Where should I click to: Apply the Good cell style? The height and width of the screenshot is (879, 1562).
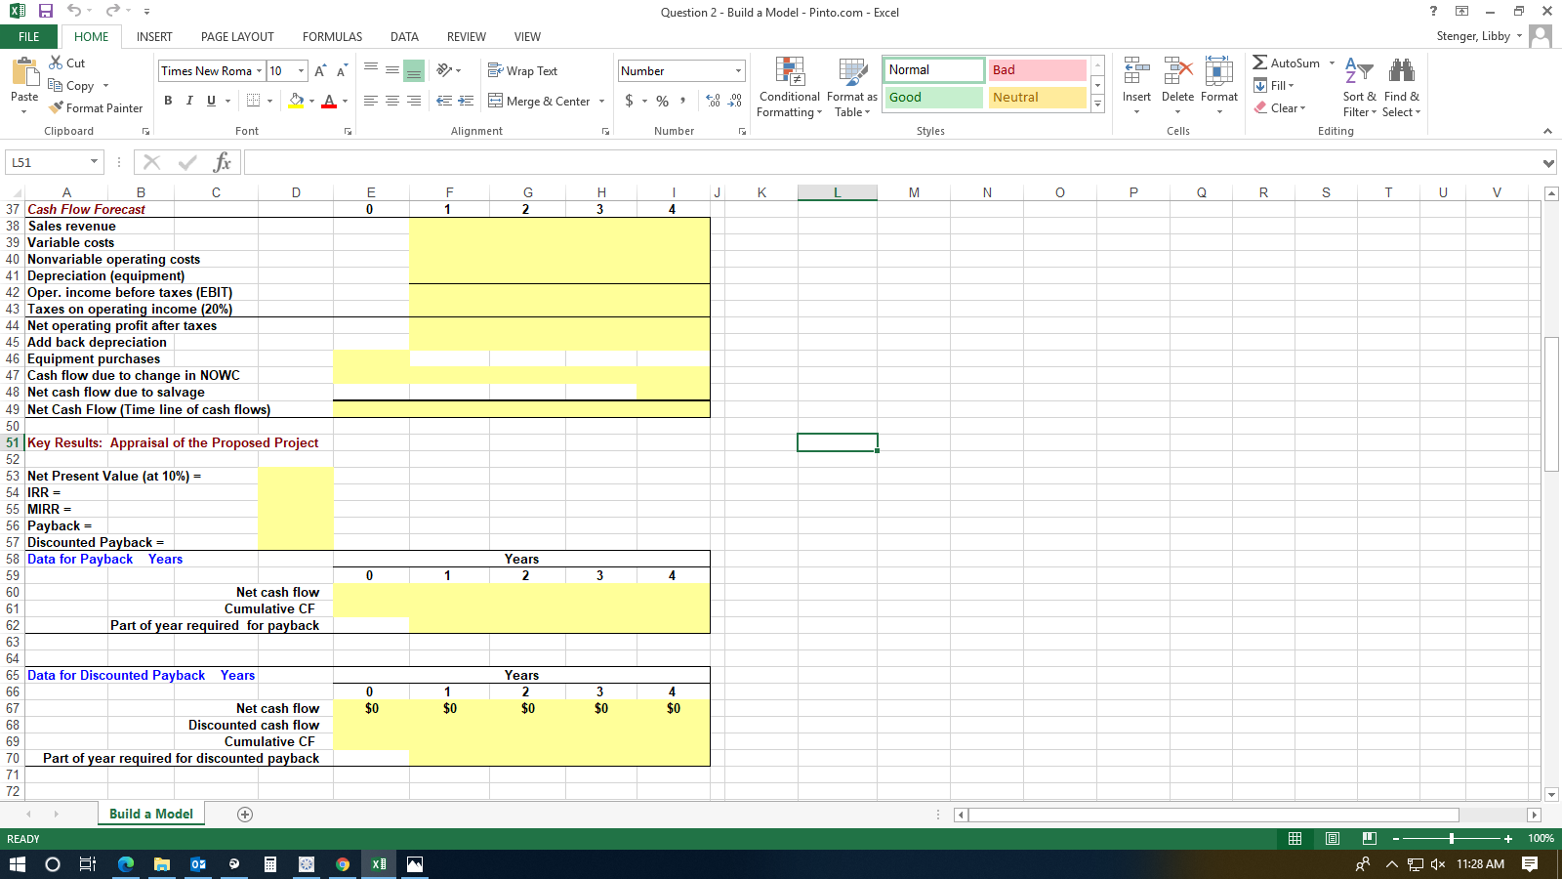pyautogui.click(x=931, y=97)
